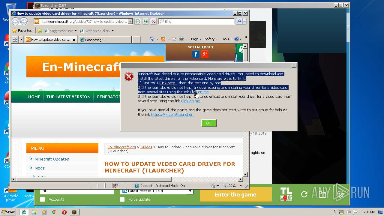Click Enter the game button
This screenshot has height=216, width=384.
[235, 194]
